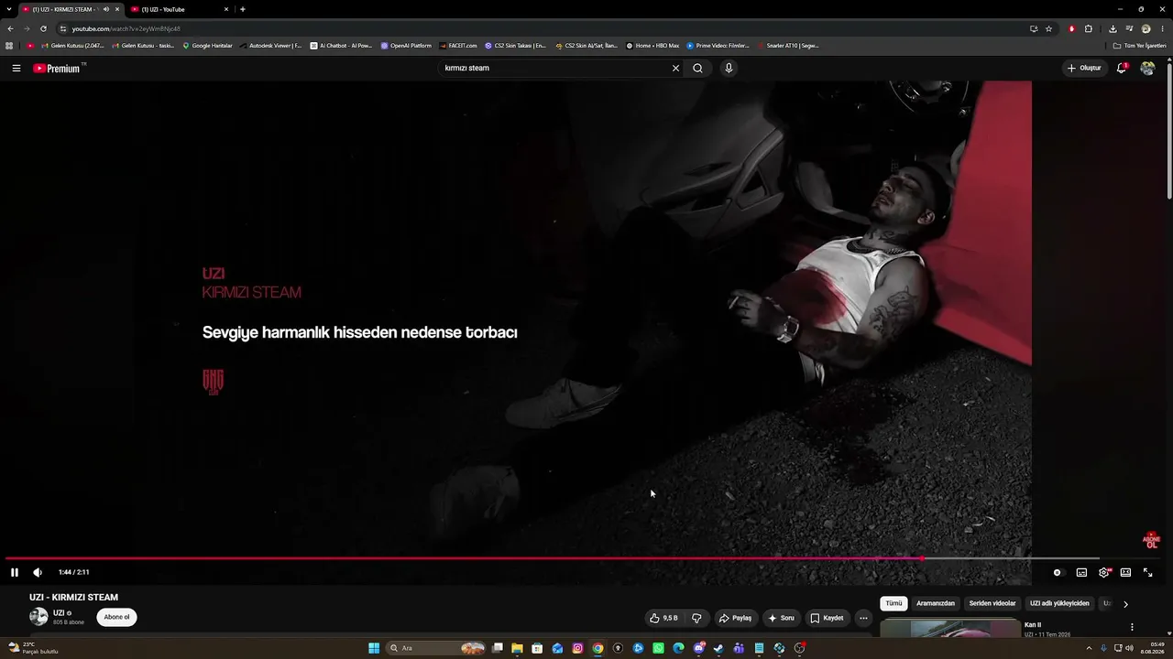This screenshot has height=659, width=1173.
Task: Open Instagram from the taskbar
Action: pyautogui.click(x=577, y=648)
